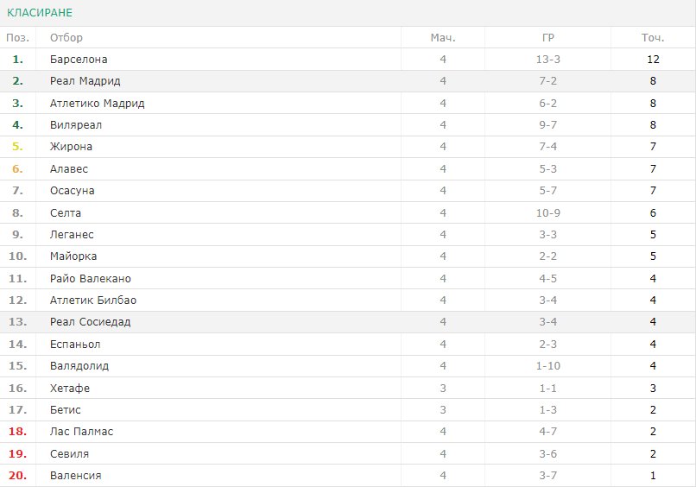The width and height of the screenshot is (696, 487).
Task: Select the Атлетико Мадрид team name
Action: tap(98, 104)
